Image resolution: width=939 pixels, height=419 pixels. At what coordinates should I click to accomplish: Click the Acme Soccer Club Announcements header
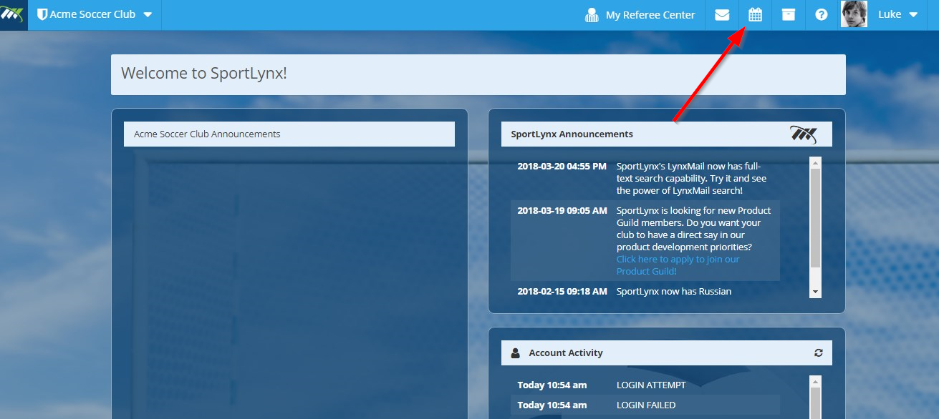tap(289, 134)
